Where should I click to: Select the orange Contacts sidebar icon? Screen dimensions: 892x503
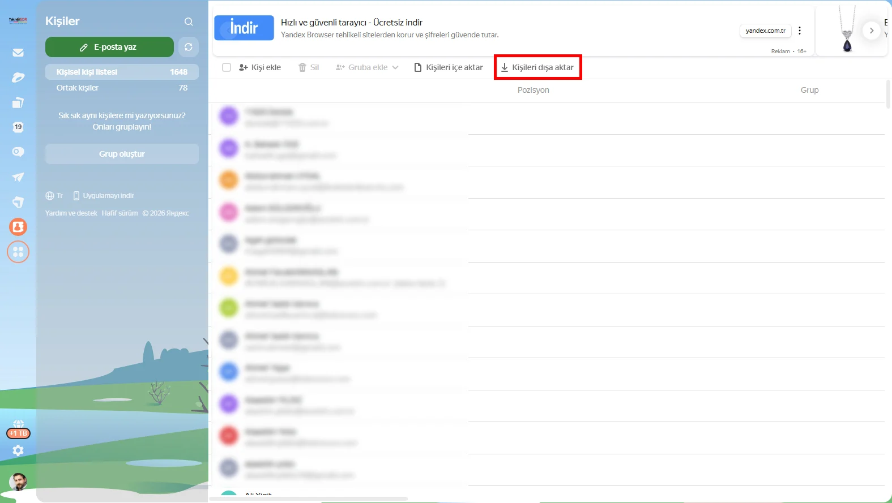(18, 227)
